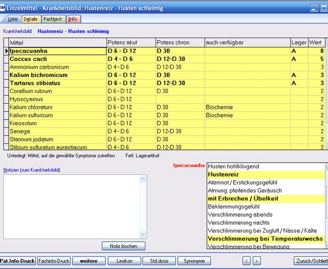Viewport: 328px width, 269px height.
Task: Switch to the Details tab
Action: tap(30, 19)
